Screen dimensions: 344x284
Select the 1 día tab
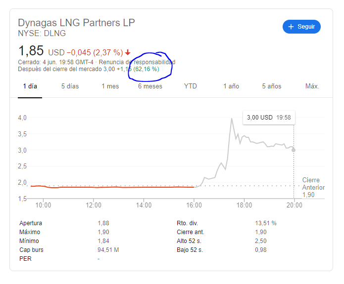[x=30, y=86]
